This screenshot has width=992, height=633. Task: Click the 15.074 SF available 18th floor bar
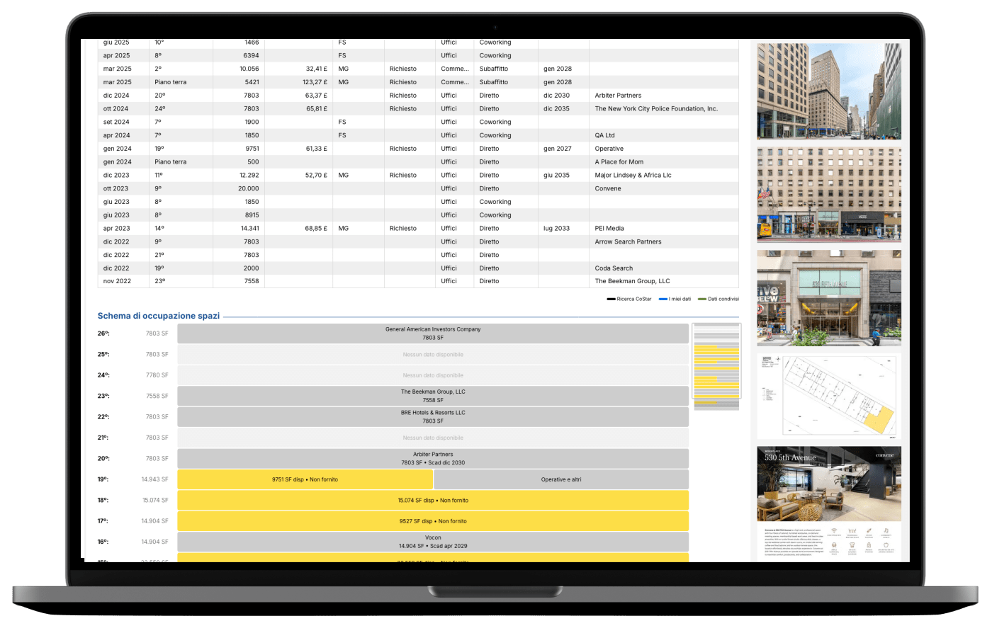(x=433, y=500)
